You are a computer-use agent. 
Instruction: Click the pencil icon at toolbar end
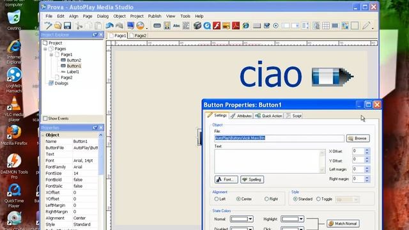[366, 26]
